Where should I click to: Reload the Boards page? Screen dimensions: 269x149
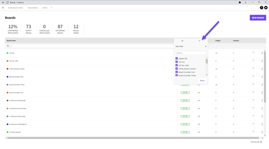point(8,2)
